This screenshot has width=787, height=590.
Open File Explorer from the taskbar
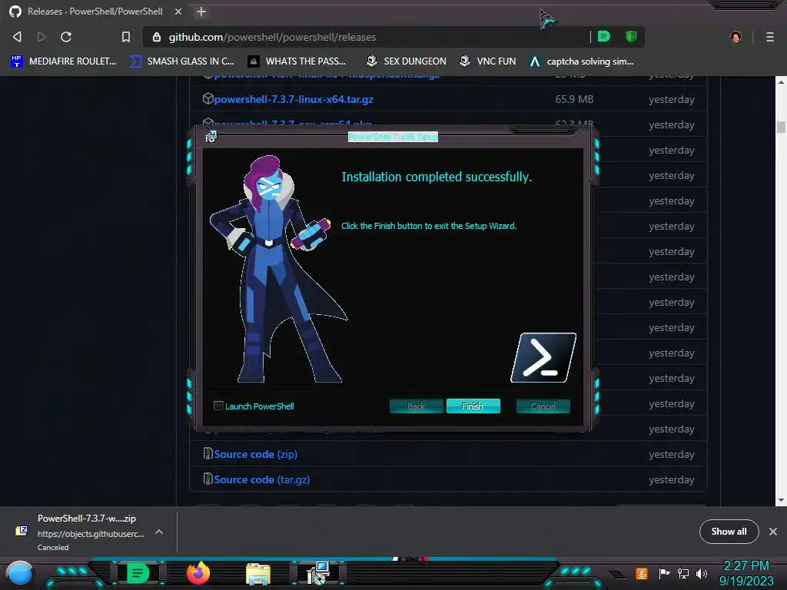pos(258,574)
